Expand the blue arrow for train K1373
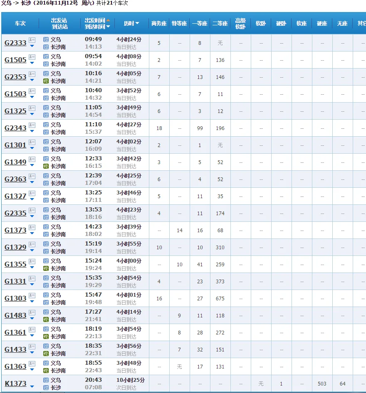This screenshot has height=393, width=366. tap(32, 387)
